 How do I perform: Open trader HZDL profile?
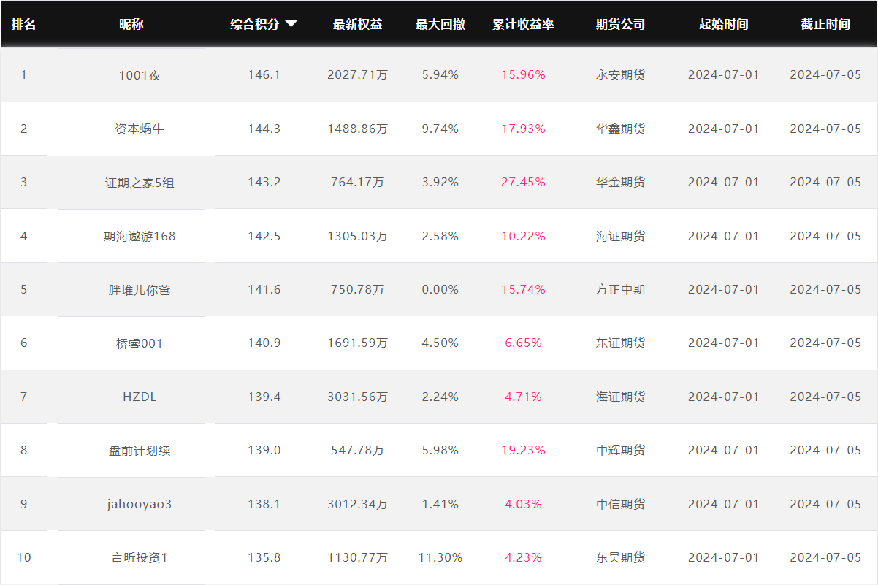pyautogui.click(x=140, y=397)
